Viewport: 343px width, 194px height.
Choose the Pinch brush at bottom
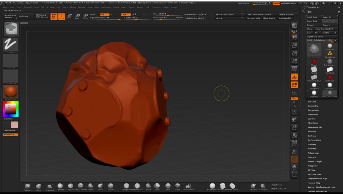(168, 186)
